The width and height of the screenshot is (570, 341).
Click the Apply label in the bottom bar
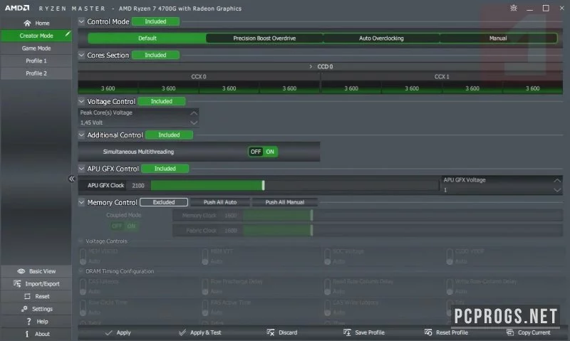(x=123, y=332)
